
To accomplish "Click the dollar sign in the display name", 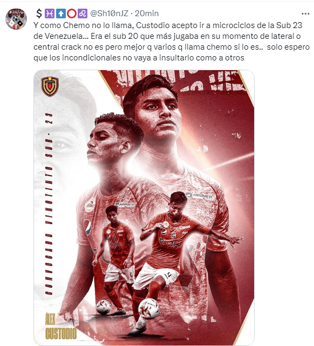I will pyautogui.click(x=39, y=13).
